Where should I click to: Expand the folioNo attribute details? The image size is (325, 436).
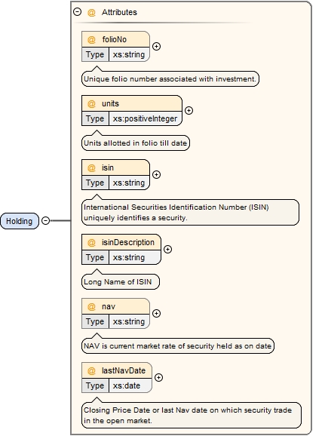pyautogui.click(x=157, y=47)
